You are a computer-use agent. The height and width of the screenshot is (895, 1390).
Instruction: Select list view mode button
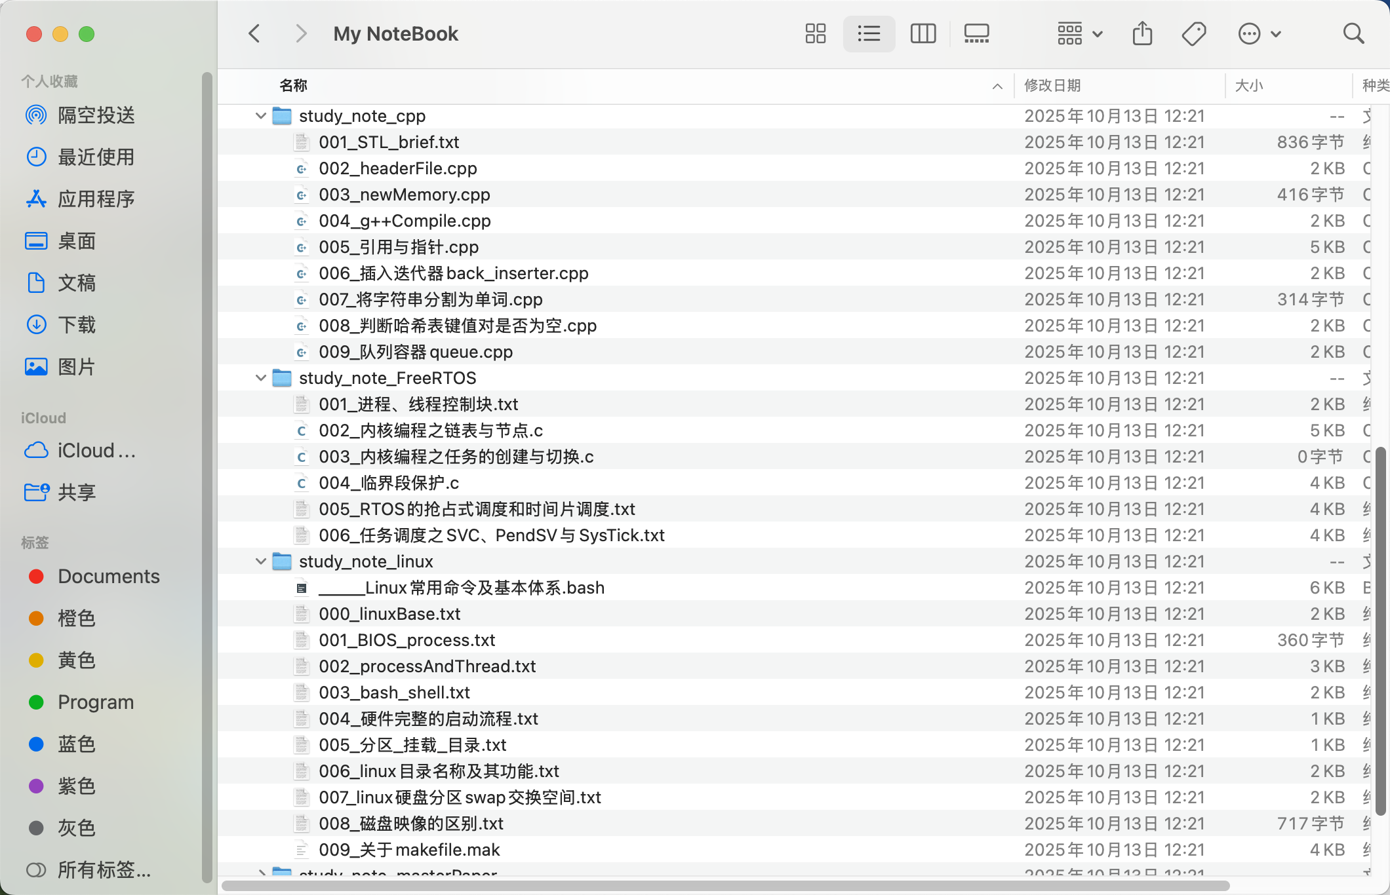[869, 33]
